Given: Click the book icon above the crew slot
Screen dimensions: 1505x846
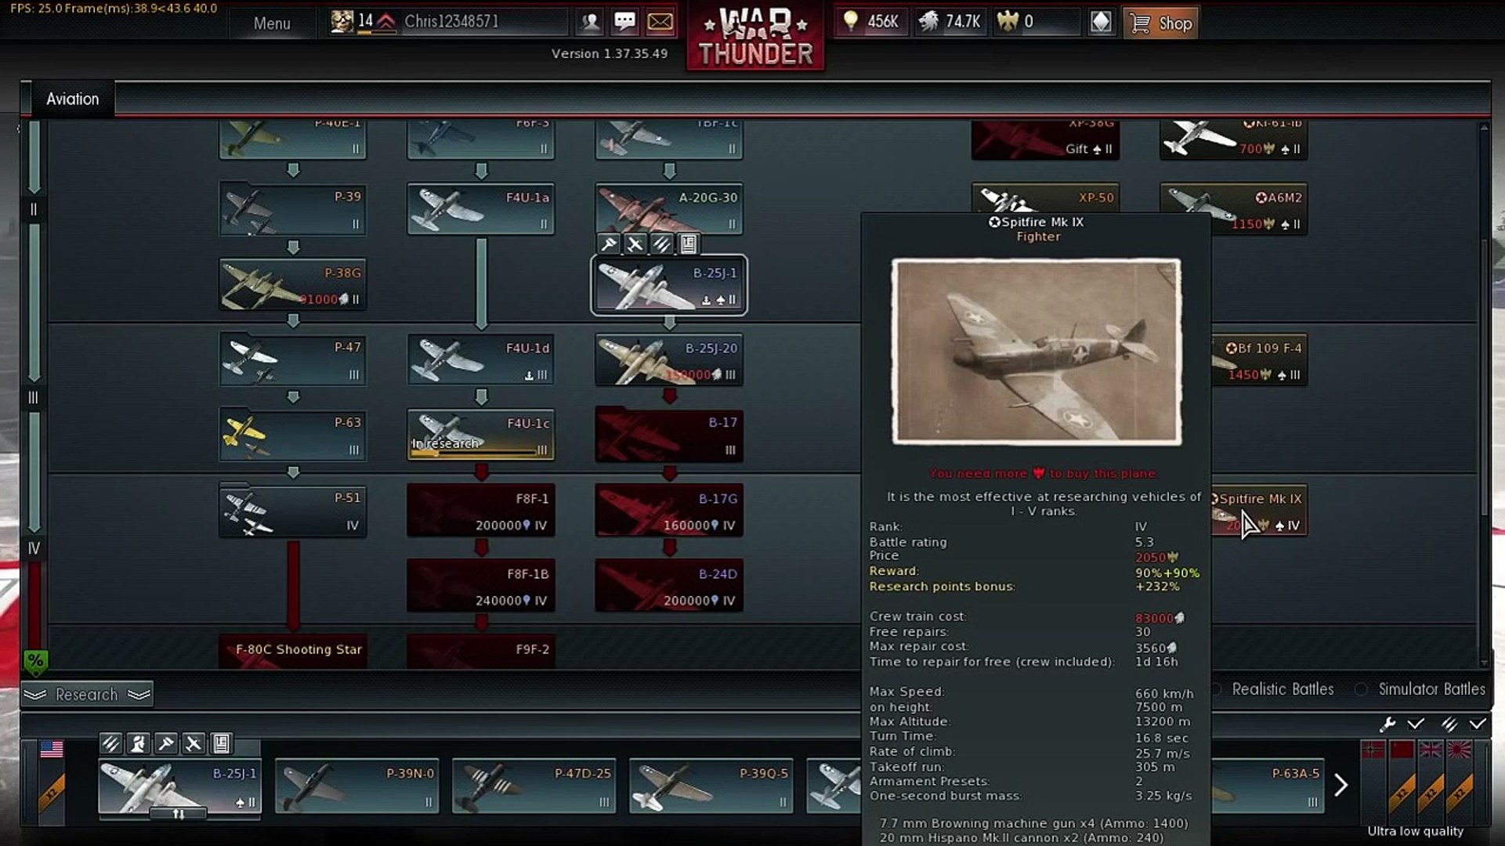Looking at the screenshot, I should (x=221, y=743).
